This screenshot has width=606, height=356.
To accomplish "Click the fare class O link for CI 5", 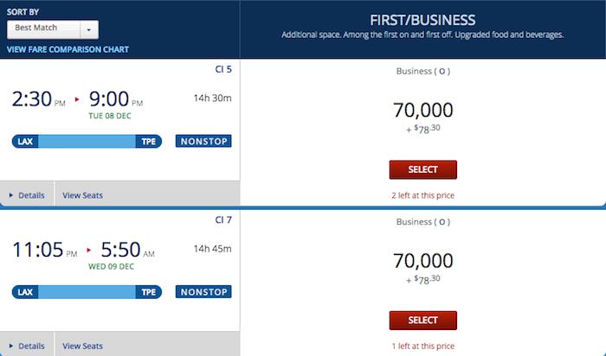I will (442, 72).
